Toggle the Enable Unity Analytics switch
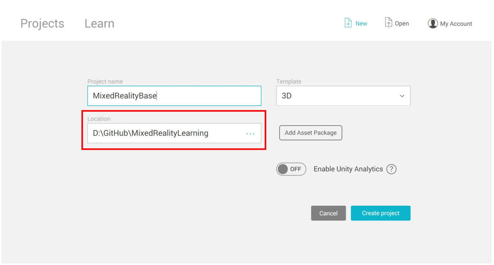 coord(291,169)
